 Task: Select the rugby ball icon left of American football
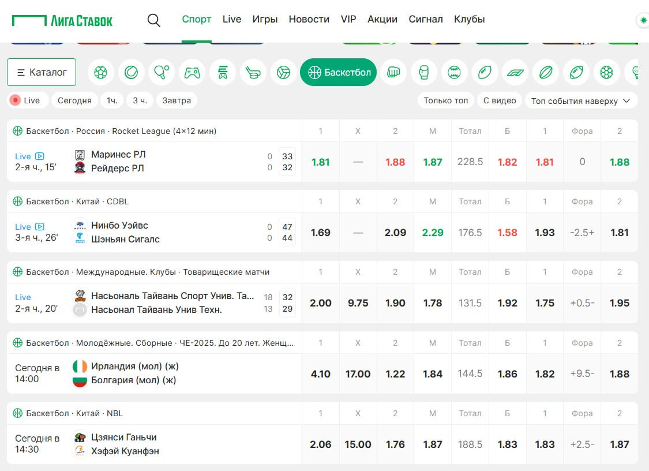pyautogui.click(x=546, y=73)
